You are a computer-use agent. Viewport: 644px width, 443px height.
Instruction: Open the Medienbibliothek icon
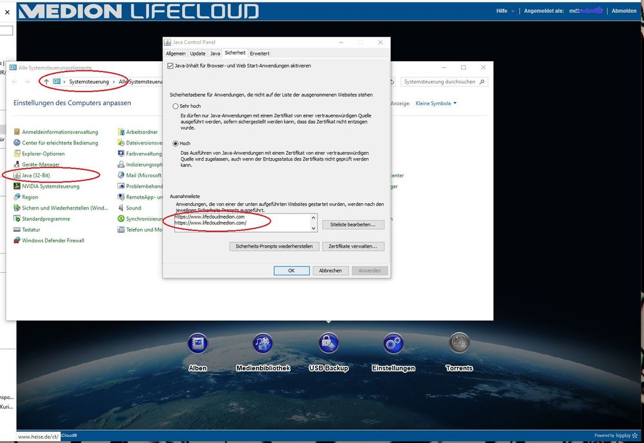262,344
